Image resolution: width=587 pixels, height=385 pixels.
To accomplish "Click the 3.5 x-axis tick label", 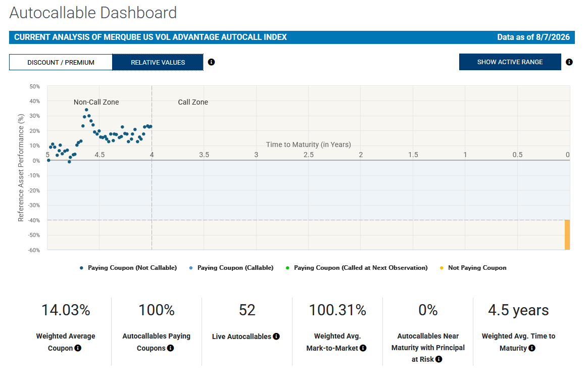I will click(x=204, y=155).
